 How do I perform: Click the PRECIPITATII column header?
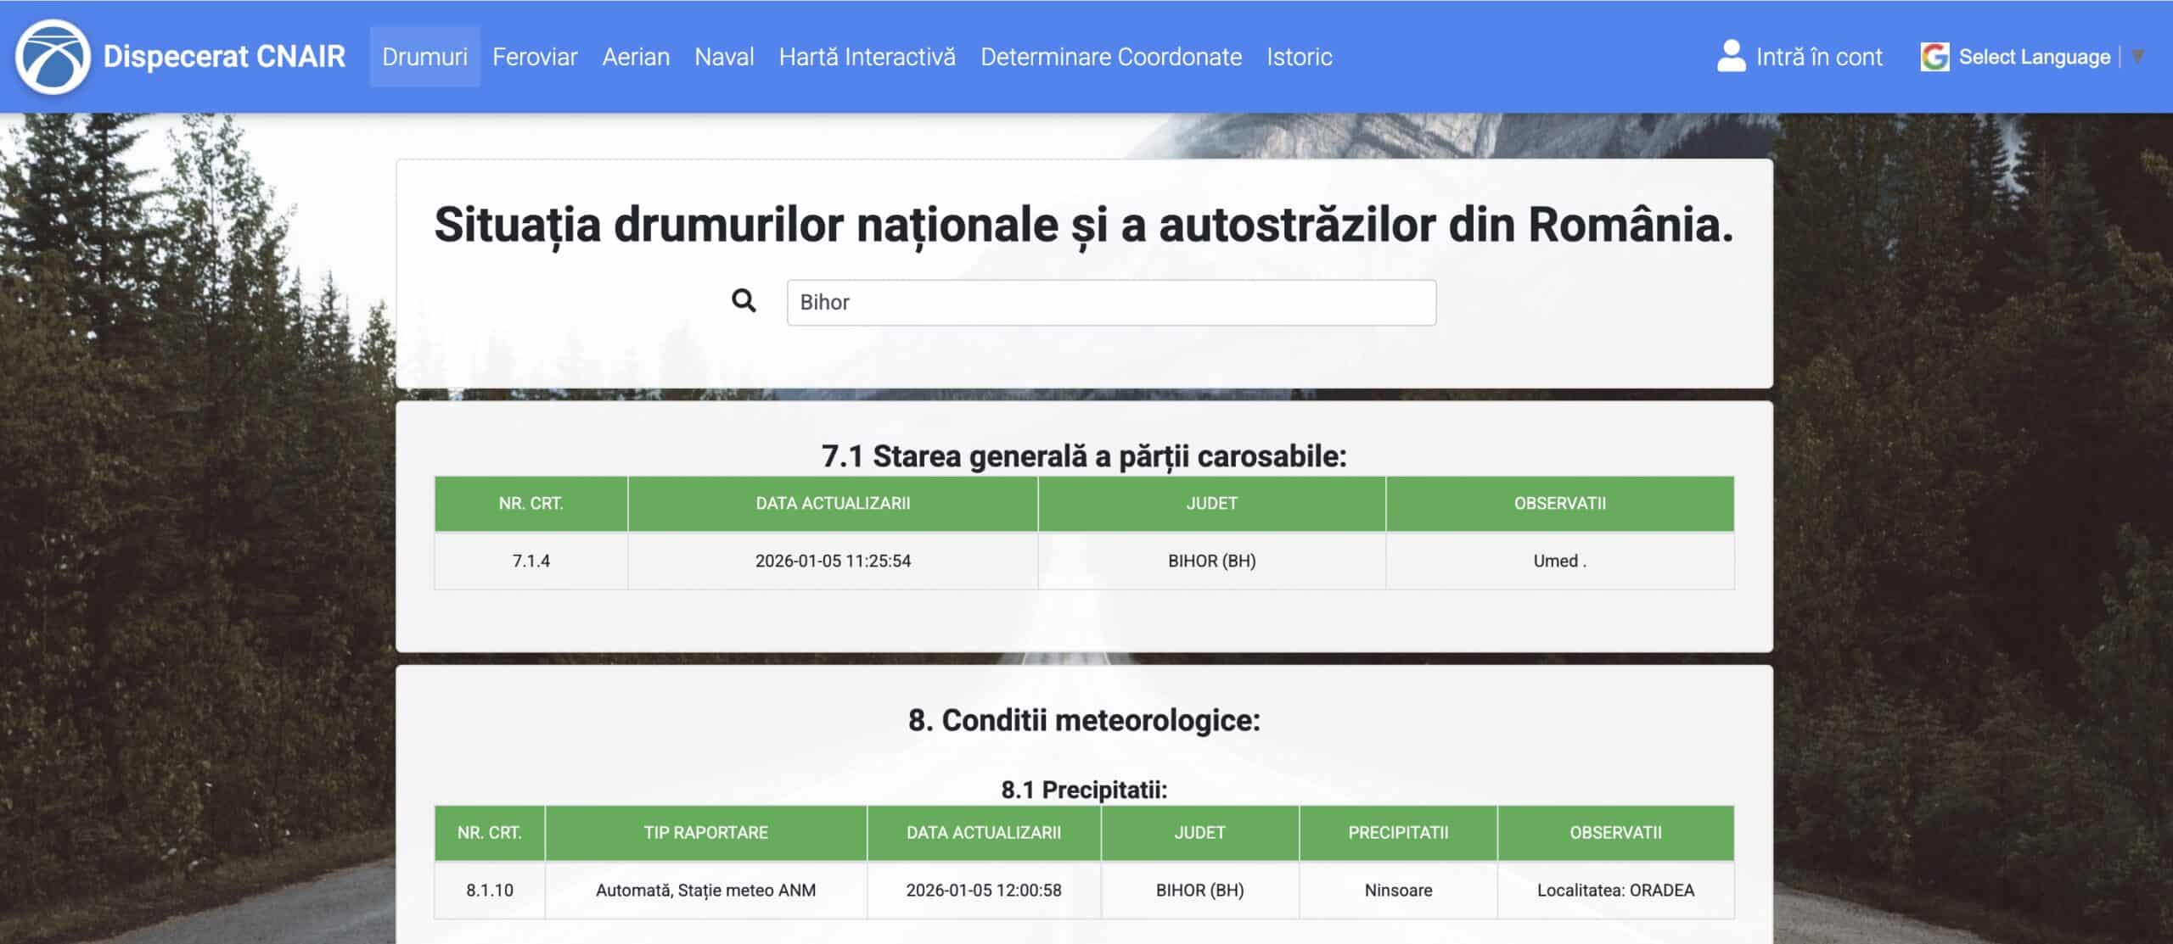[1397, 833]
